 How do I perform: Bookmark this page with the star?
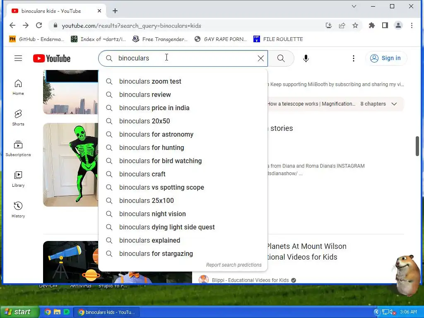(x=355, y=25)
